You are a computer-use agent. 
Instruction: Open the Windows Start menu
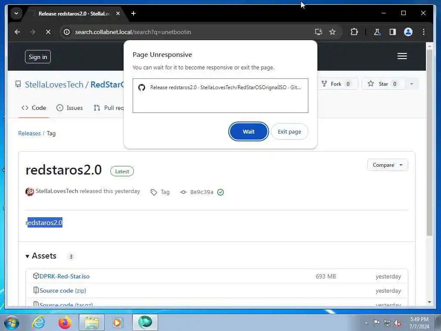[x=12, y=322]
